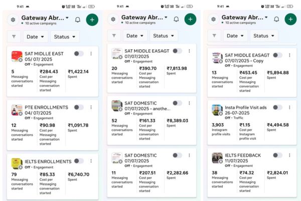The image size is (301, 201).
Task: Open three-dot menu for PTE ENROLLMENTS campaign
Action: tap(91, 108)
